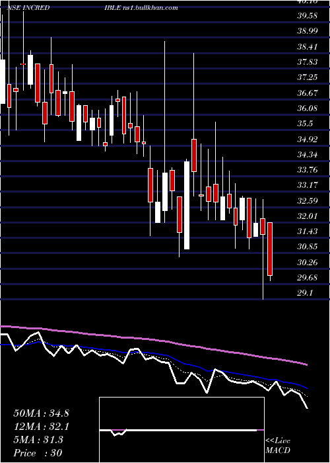Click the 35.5 price axis label
330x463 pixels.
point(305,124)
